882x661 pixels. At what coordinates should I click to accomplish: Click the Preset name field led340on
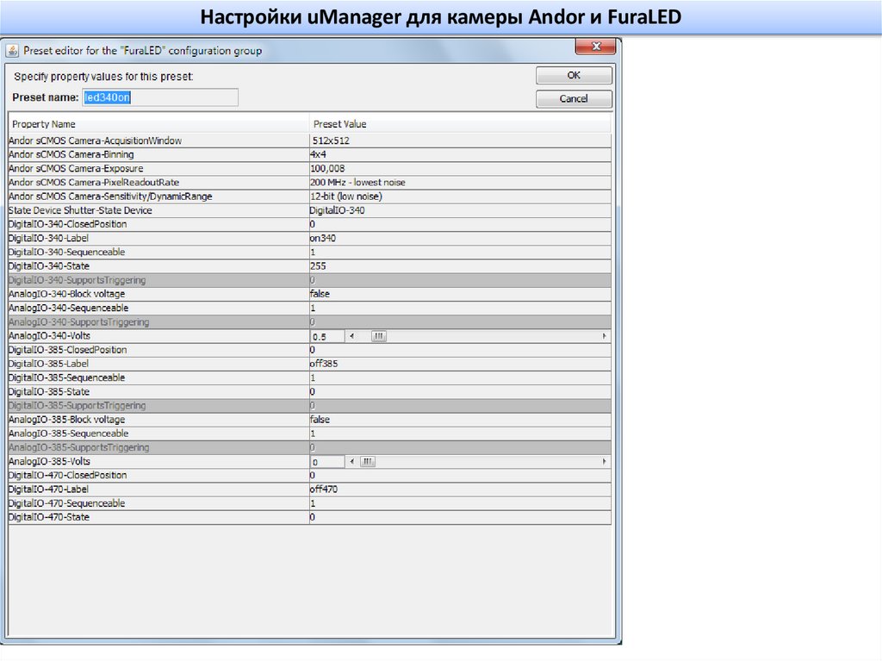(160, 97)
